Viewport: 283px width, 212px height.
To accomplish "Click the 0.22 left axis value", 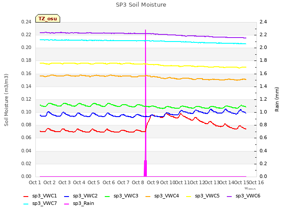I will (26, 34).
